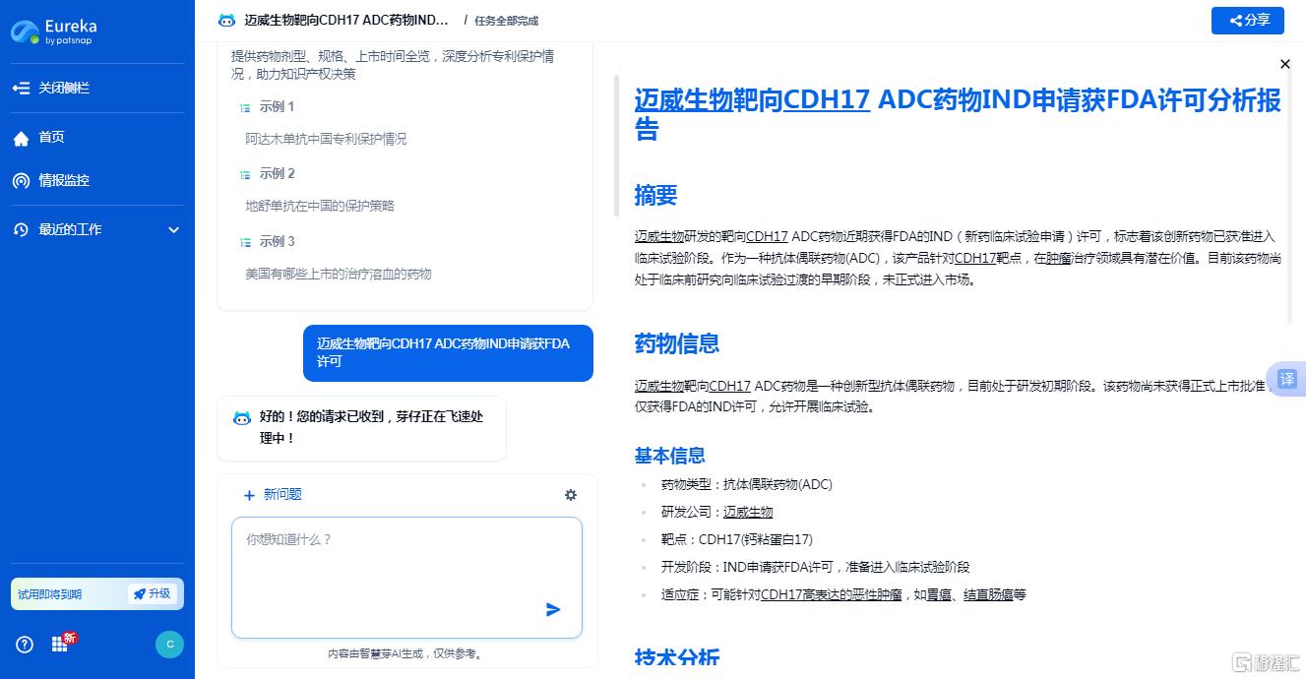Click 肿瘤 link in summary paragraph
The width and height of the screenshot is (1306, 679).
click(1058, 258)
